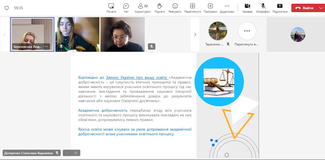
Task: Toggle the Мікрофон microphone button
Action: pyautogui.click(x=263, y=8)
